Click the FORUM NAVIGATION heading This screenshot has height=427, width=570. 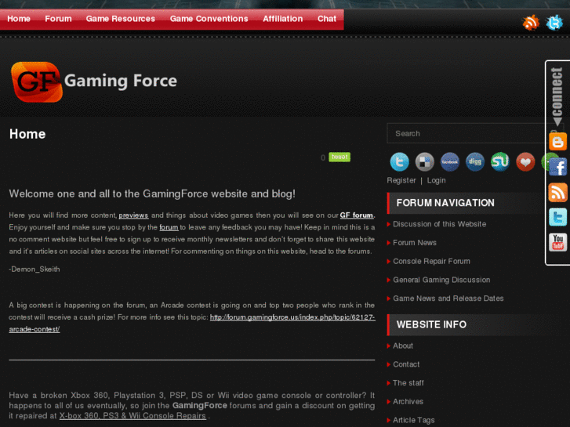(x=445, y=203)
